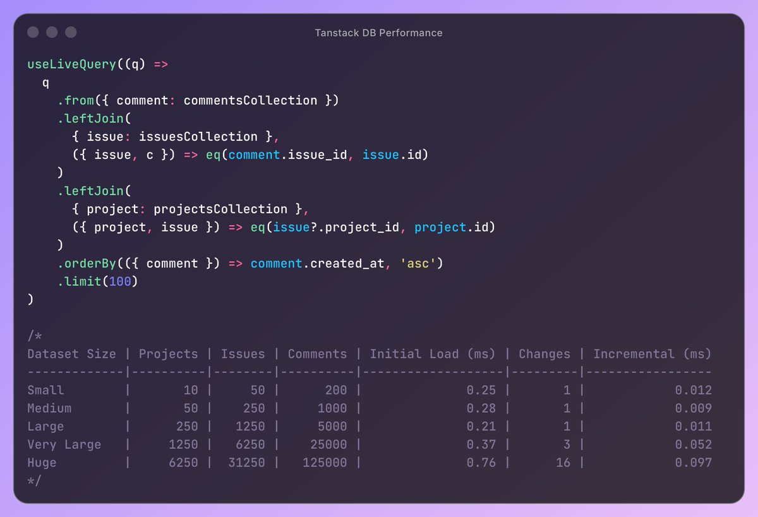Click the ".orderBy" method call

[x=87, y=263]
